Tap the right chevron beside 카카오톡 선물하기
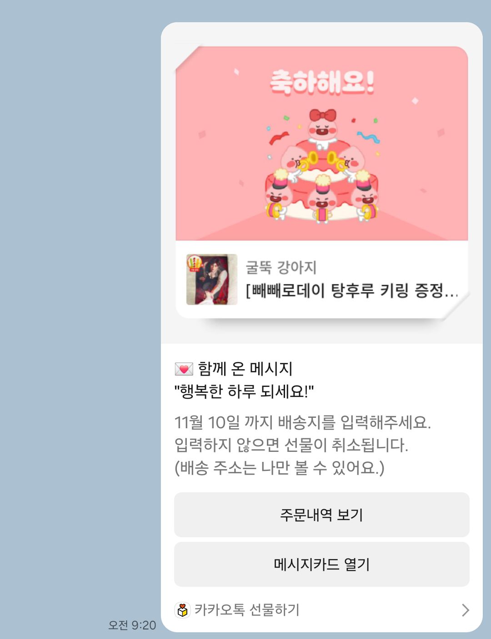This screenshot has height=639, width=491. [465, 610]
